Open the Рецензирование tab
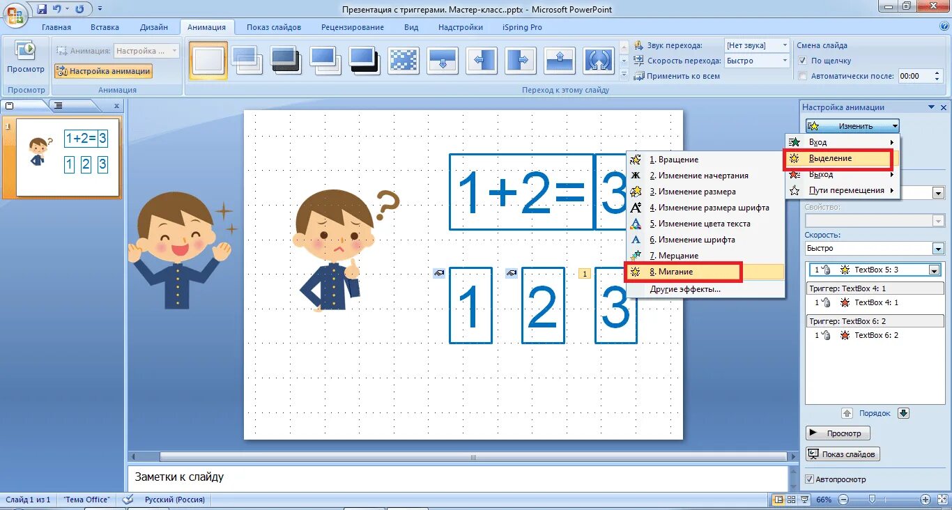 (x=353, y=27)
